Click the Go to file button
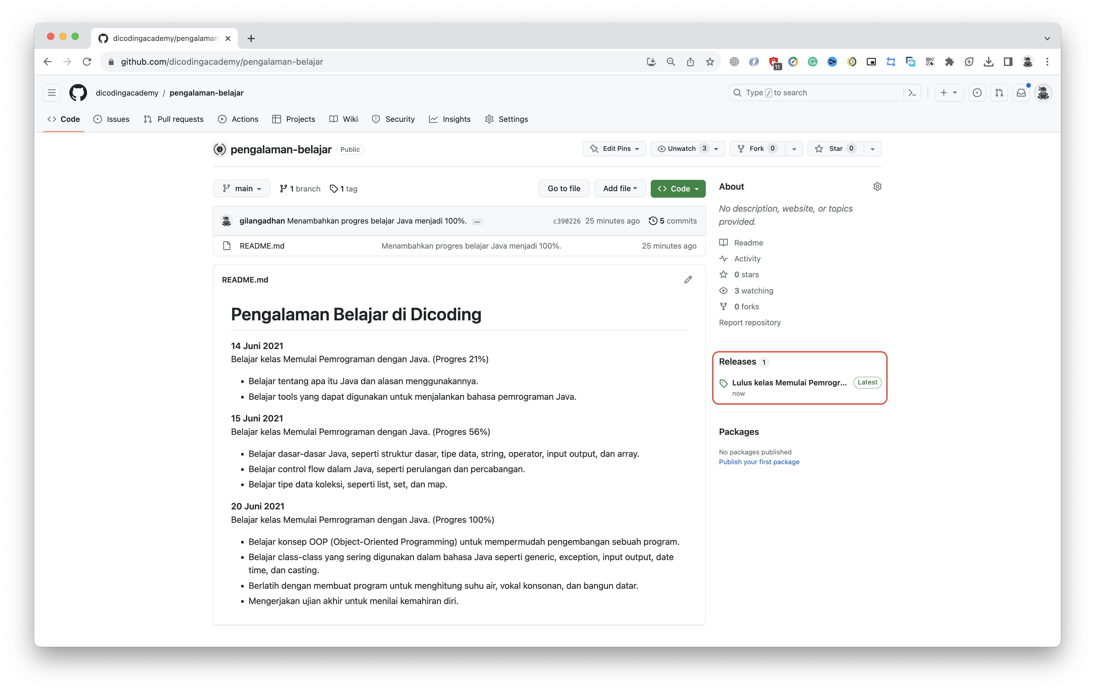 [564, 189]
